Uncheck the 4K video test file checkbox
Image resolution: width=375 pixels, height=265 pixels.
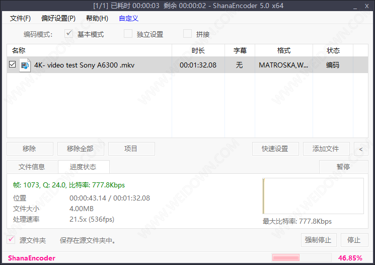click(13, 65)
